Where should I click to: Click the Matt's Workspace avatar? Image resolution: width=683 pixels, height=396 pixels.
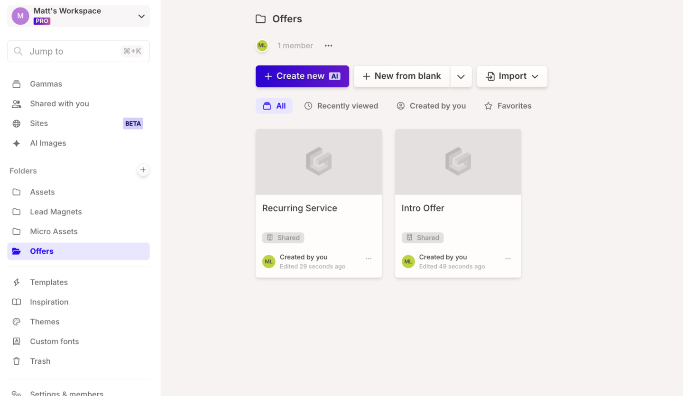coord(20,16)
